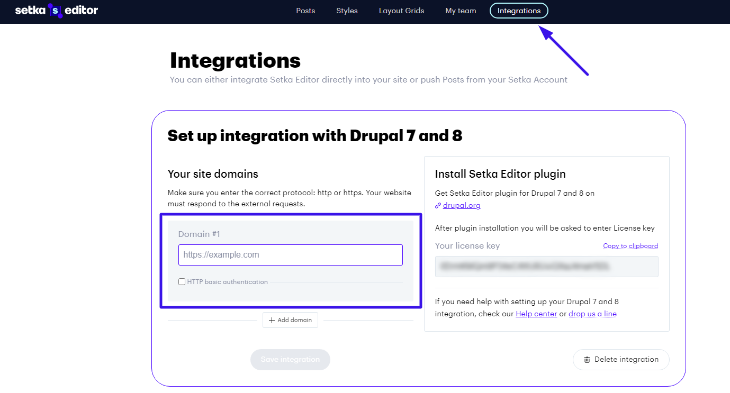The image size is (730, 393).
Task: Click the Add domain button
Action: point(290,320)
